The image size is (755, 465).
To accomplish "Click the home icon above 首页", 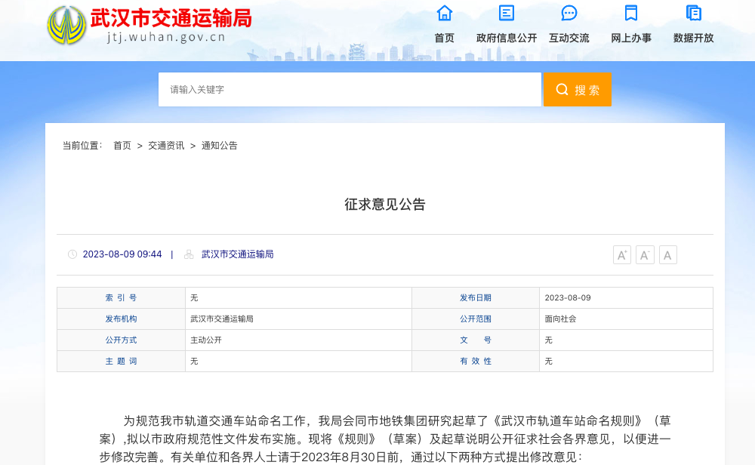I will pyautogui.click(x=444, y=13).
